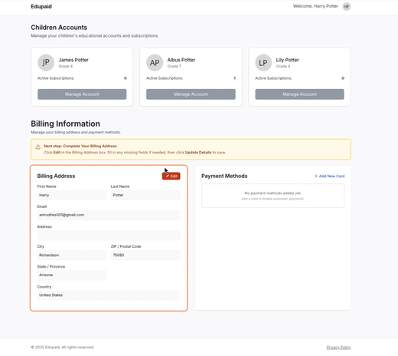Click the red Edit button in Billing Address
Viewport: 398px width, 356px height.
click(171, 176)
